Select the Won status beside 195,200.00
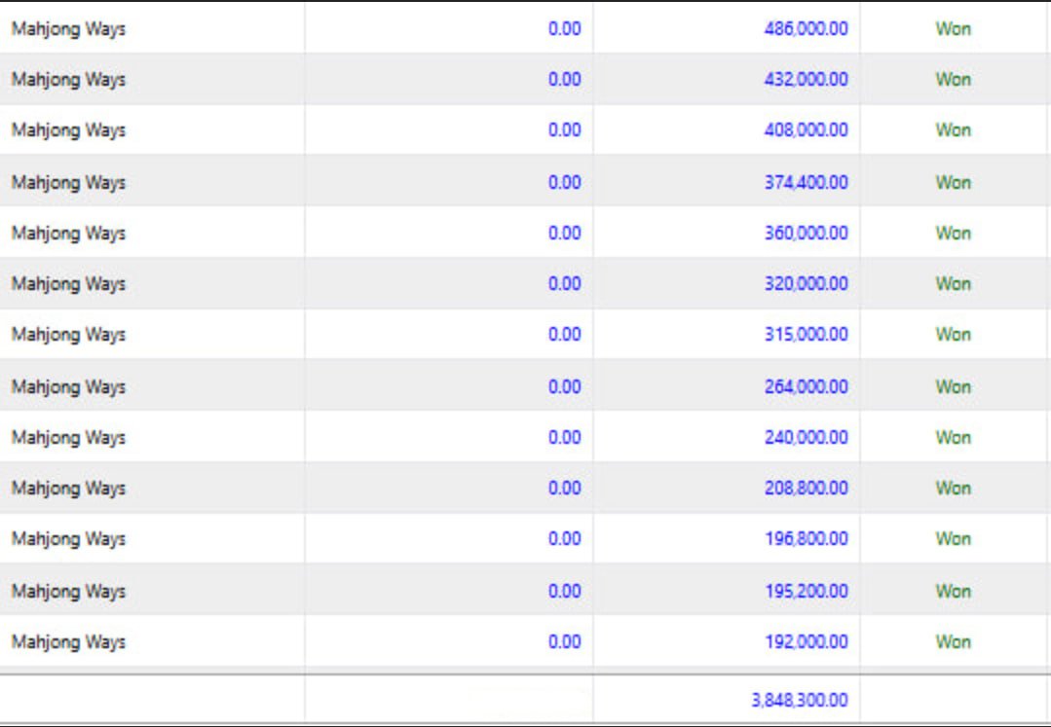Image resolution: width=1051 pixels, height=727 pixels. 954,591
